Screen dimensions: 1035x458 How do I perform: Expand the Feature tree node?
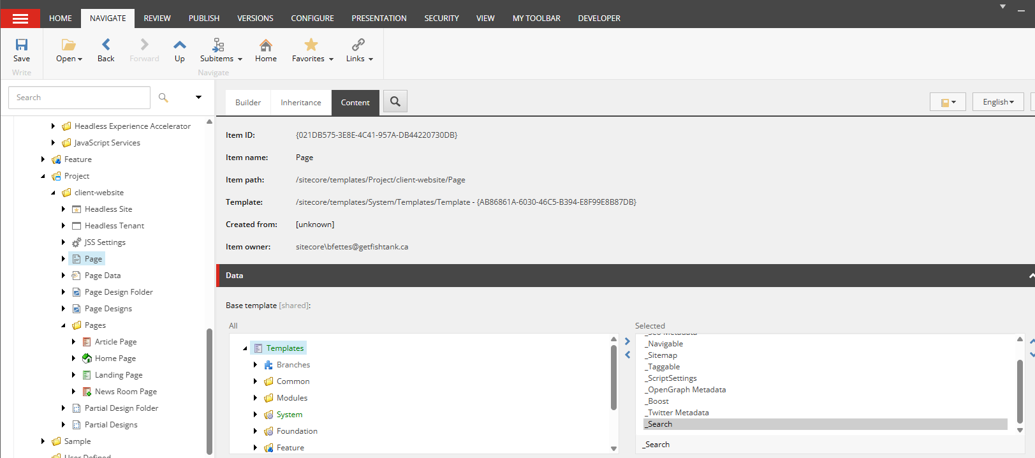point(43,159)
